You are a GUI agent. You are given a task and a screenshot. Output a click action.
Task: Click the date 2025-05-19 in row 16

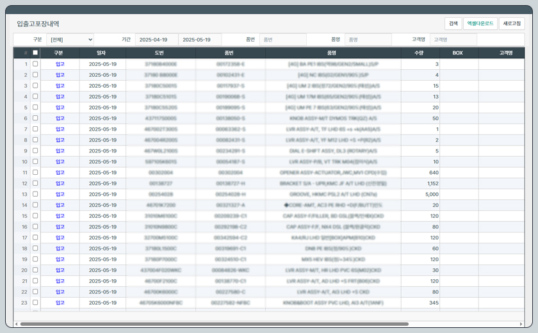102,227
